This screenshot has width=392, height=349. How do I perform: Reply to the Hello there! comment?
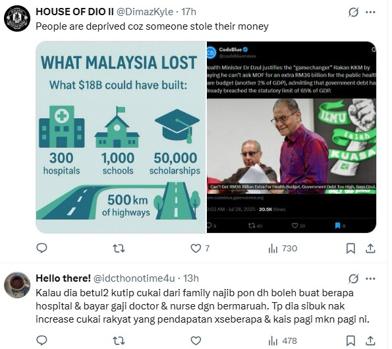pyautogui.click(x=42, y=340)
